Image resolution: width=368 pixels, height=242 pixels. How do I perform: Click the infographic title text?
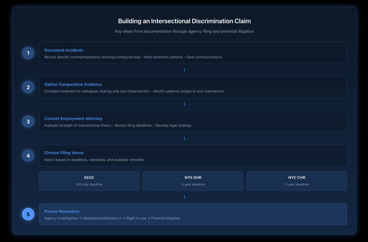(184, 21)
